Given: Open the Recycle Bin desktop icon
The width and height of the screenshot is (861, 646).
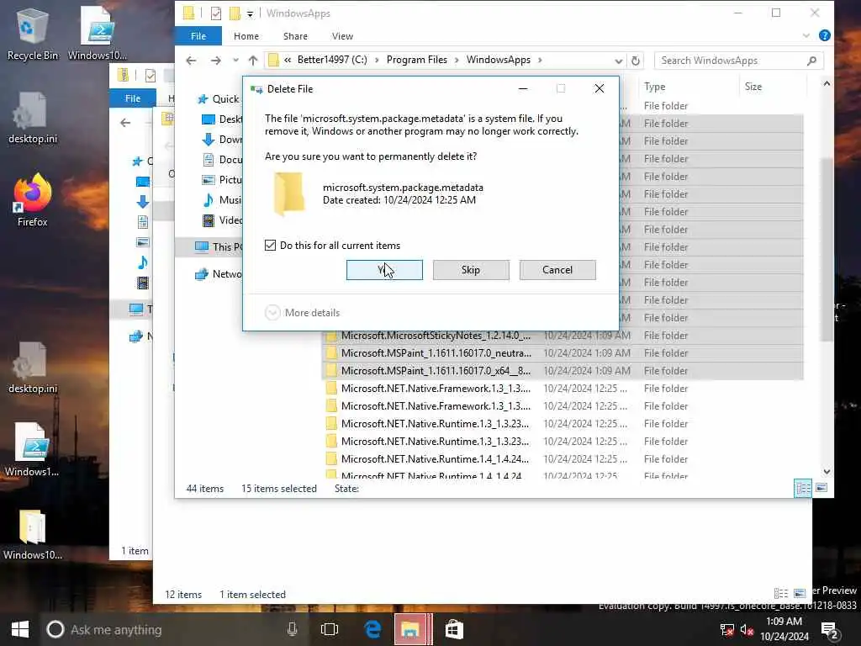Looking at the screenshot, I should click(x=32, y=34).
